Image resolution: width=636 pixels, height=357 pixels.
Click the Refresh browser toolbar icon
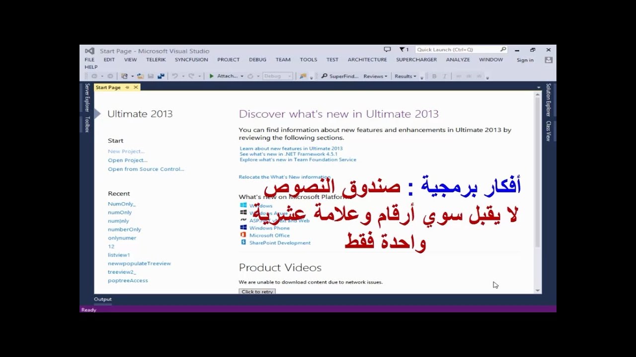pyautogui.click(x=250, y=76)
